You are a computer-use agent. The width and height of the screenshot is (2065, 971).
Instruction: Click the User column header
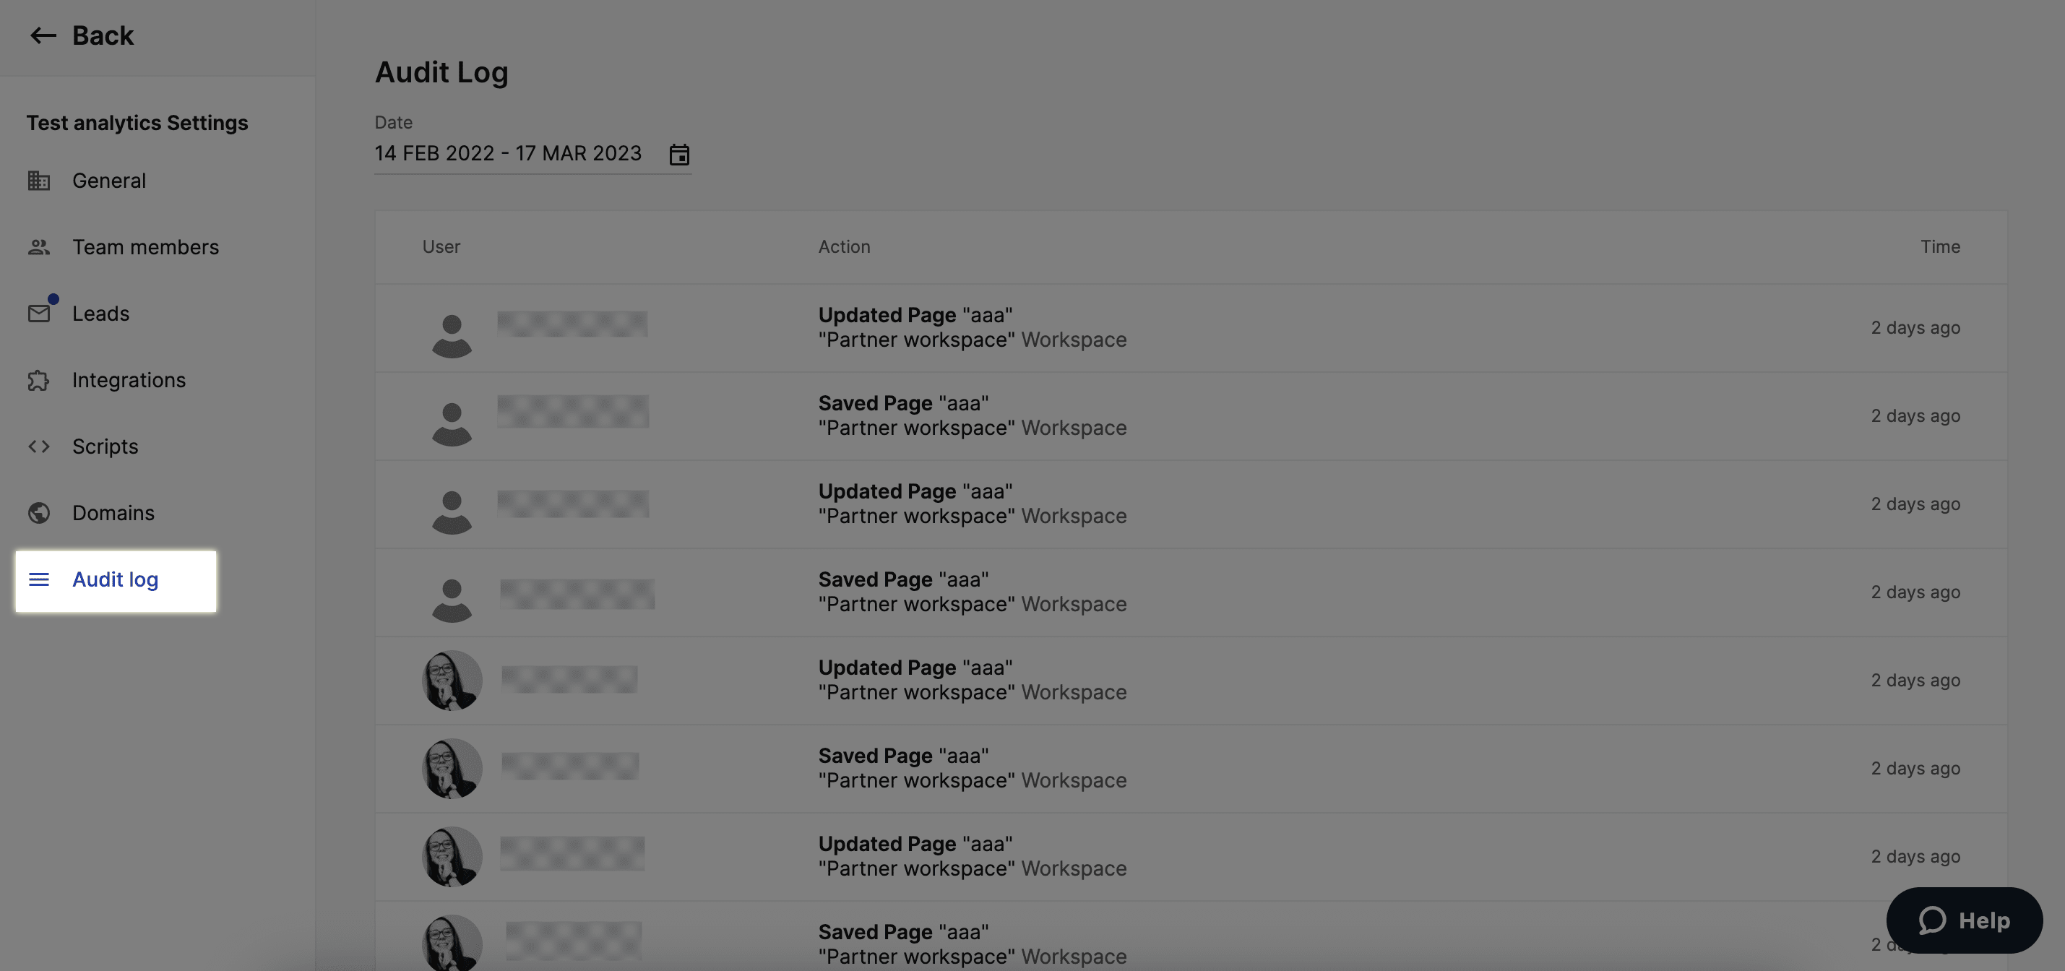tap(441, 247)
